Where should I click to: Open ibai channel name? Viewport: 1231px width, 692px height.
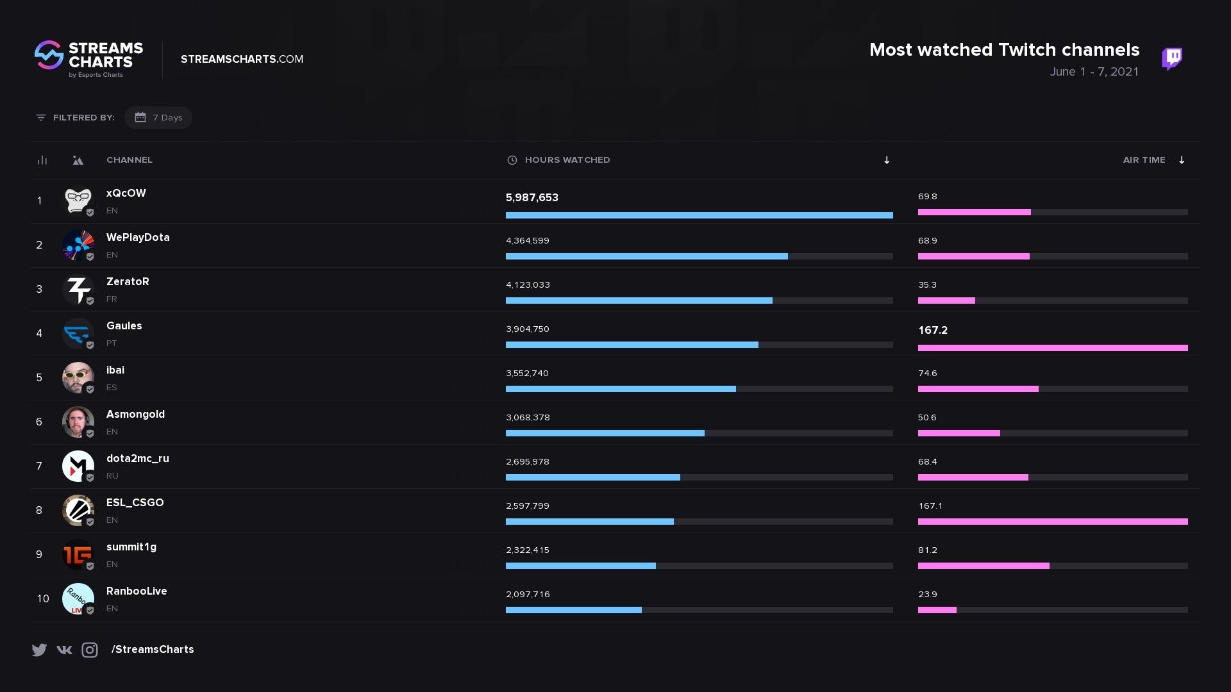point(115,370)
